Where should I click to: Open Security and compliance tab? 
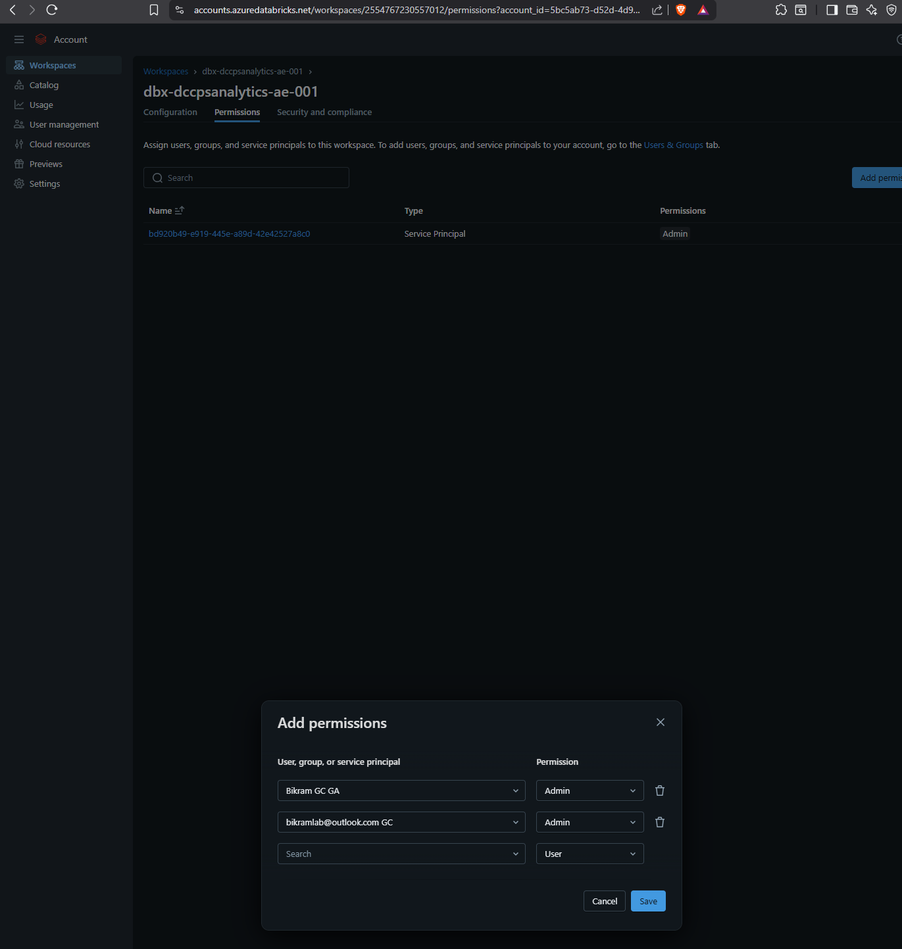(x=324, y=112)
